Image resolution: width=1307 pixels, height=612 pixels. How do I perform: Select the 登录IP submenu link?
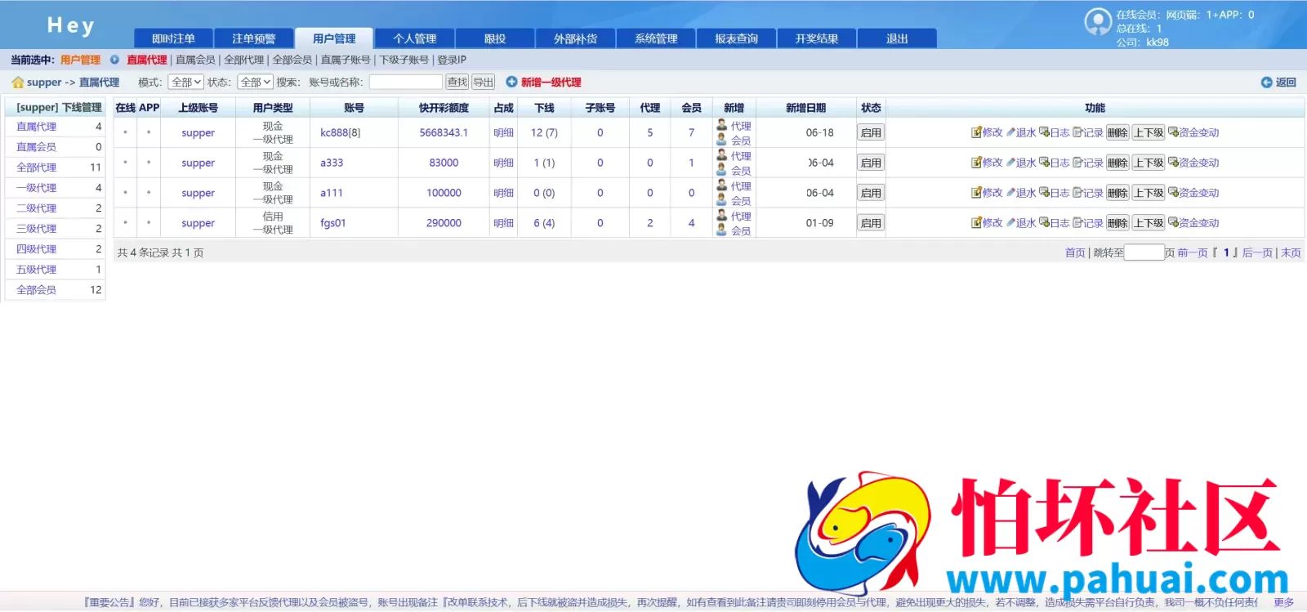[452, 60]
